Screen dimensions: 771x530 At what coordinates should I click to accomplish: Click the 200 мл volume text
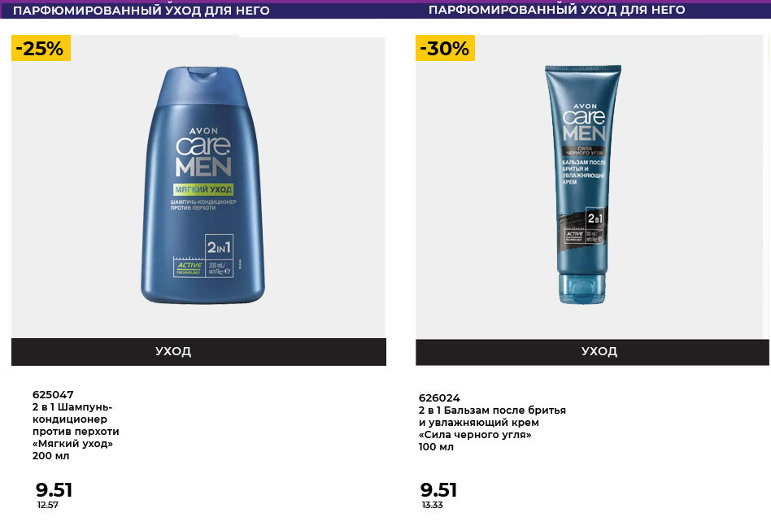coord(50,456)
